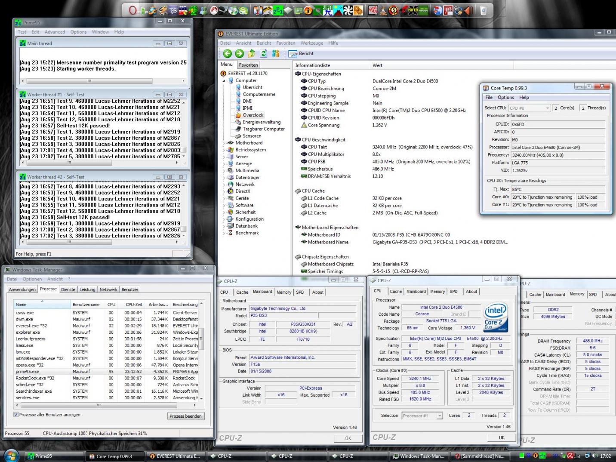This screenshot has width=616, height=462.
Task: Click the Bericht report icon in toolbar
Action: 293,54
